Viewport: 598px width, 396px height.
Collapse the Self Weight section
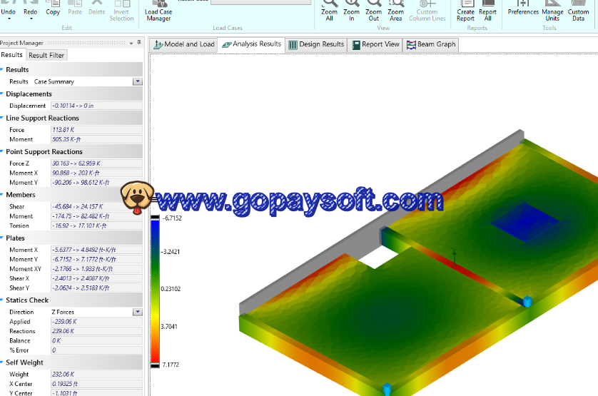(3, 362)
